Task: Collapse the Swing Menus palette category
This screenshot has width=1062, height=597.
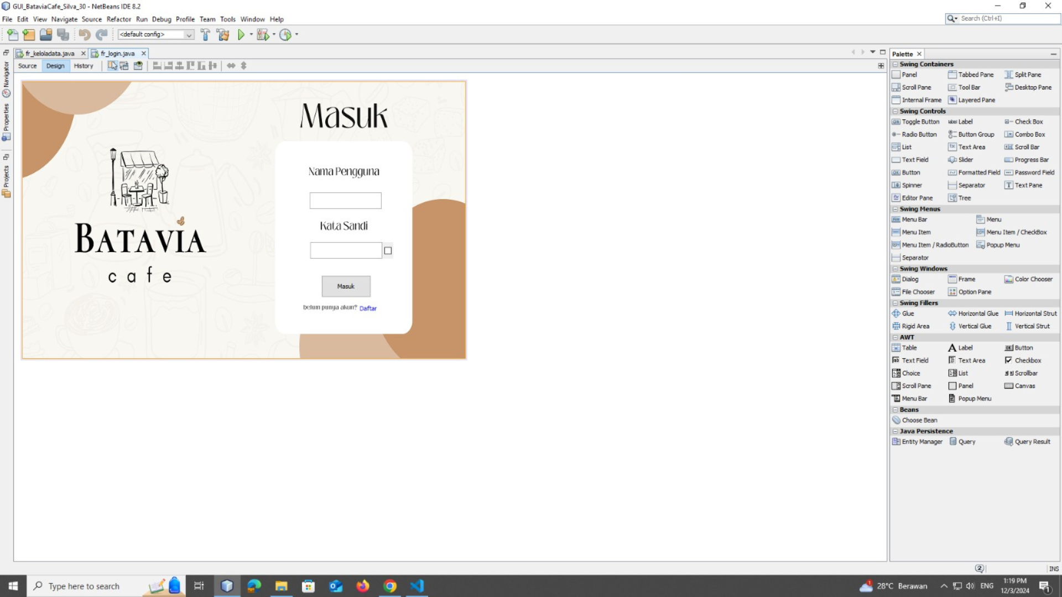Action: (x=895, y=209)
